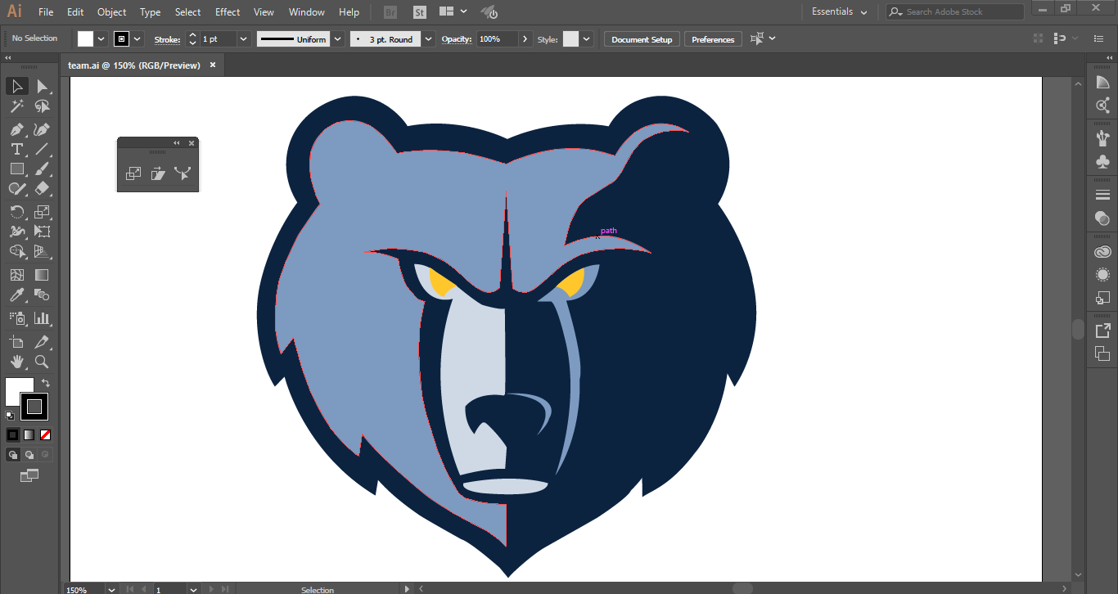Select the Pen tool
The image size is (1118, 594).
tap(16, 129)
